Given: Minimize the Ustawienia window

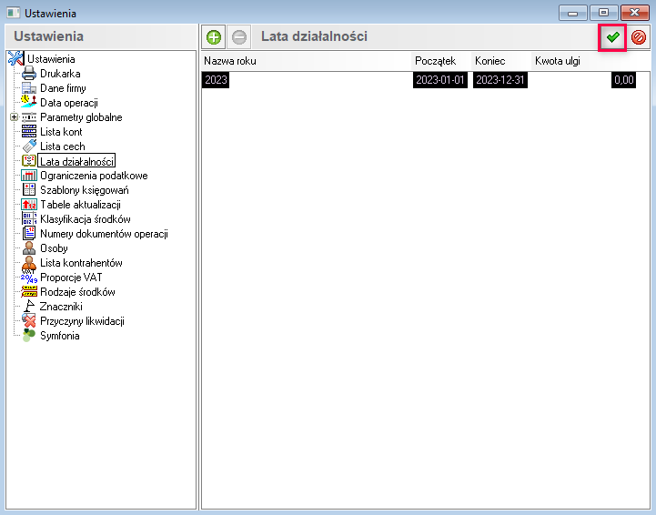Looking at the screenshot, I should click(x=572, y=13).
